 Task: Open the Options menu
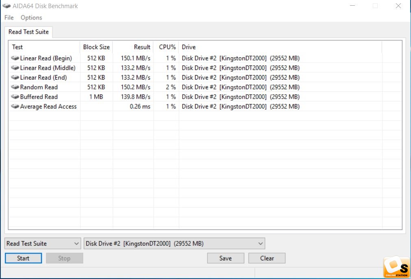coord(31,17)
